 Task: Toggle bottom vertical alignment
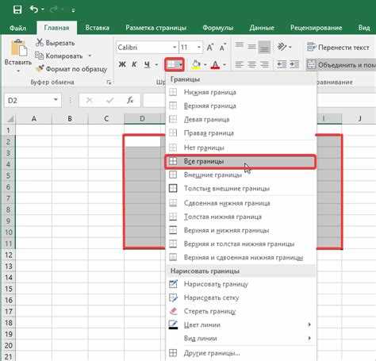[264, 48]
